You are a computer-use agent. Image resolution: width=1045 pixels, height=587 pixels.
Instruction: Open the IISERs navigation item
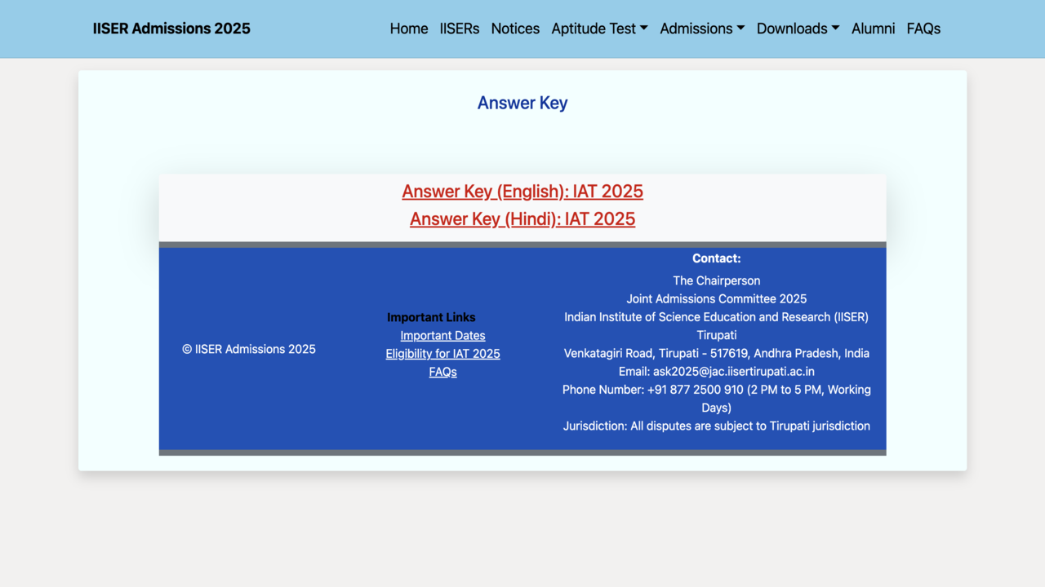pos(459,29)
